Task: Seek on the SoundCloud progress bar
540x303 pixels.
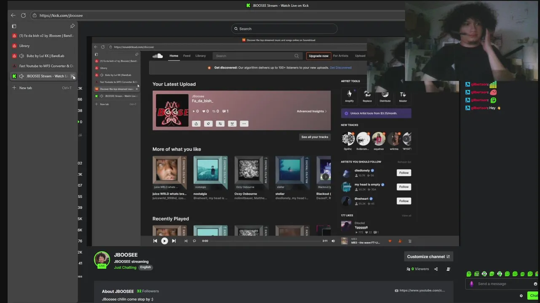Action: coord(265,241)
